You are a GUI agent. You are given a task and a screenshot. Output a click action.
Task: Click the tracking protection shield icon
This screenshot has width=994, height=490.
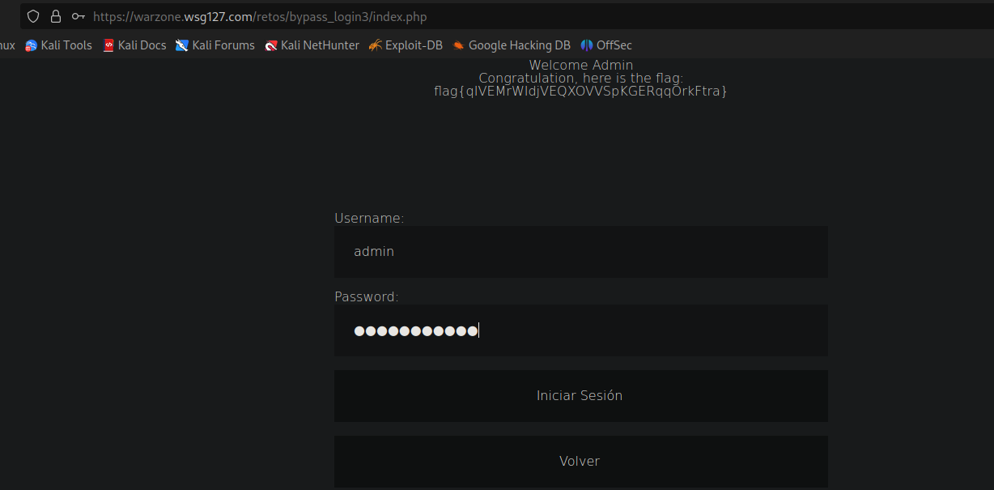[x=33, y=16]
